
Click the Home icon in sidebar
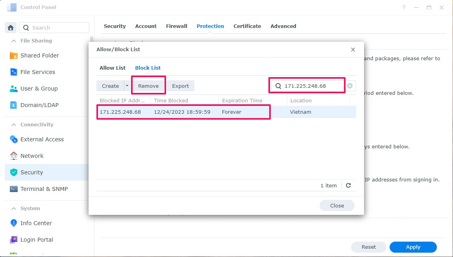point(11,28)
